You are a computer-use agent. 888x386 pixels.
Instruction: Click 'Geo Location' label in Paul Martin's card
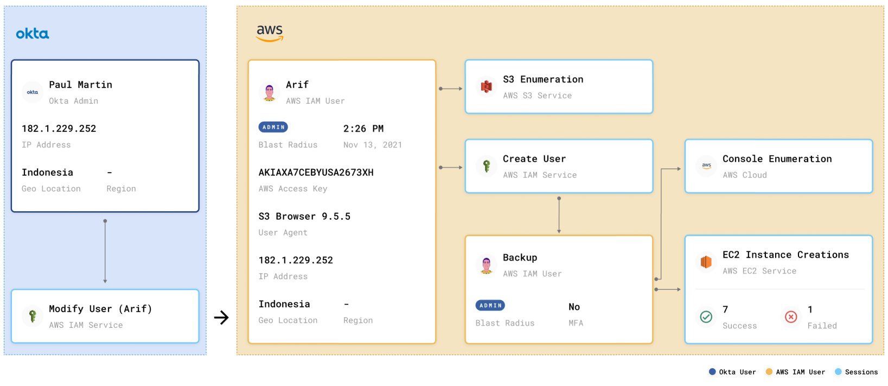[51, 189]
